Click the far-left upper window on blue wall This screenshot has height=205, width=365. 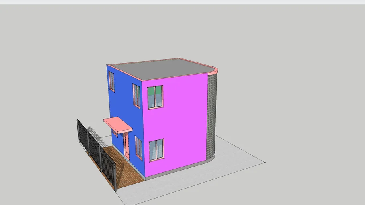point(112,81)
